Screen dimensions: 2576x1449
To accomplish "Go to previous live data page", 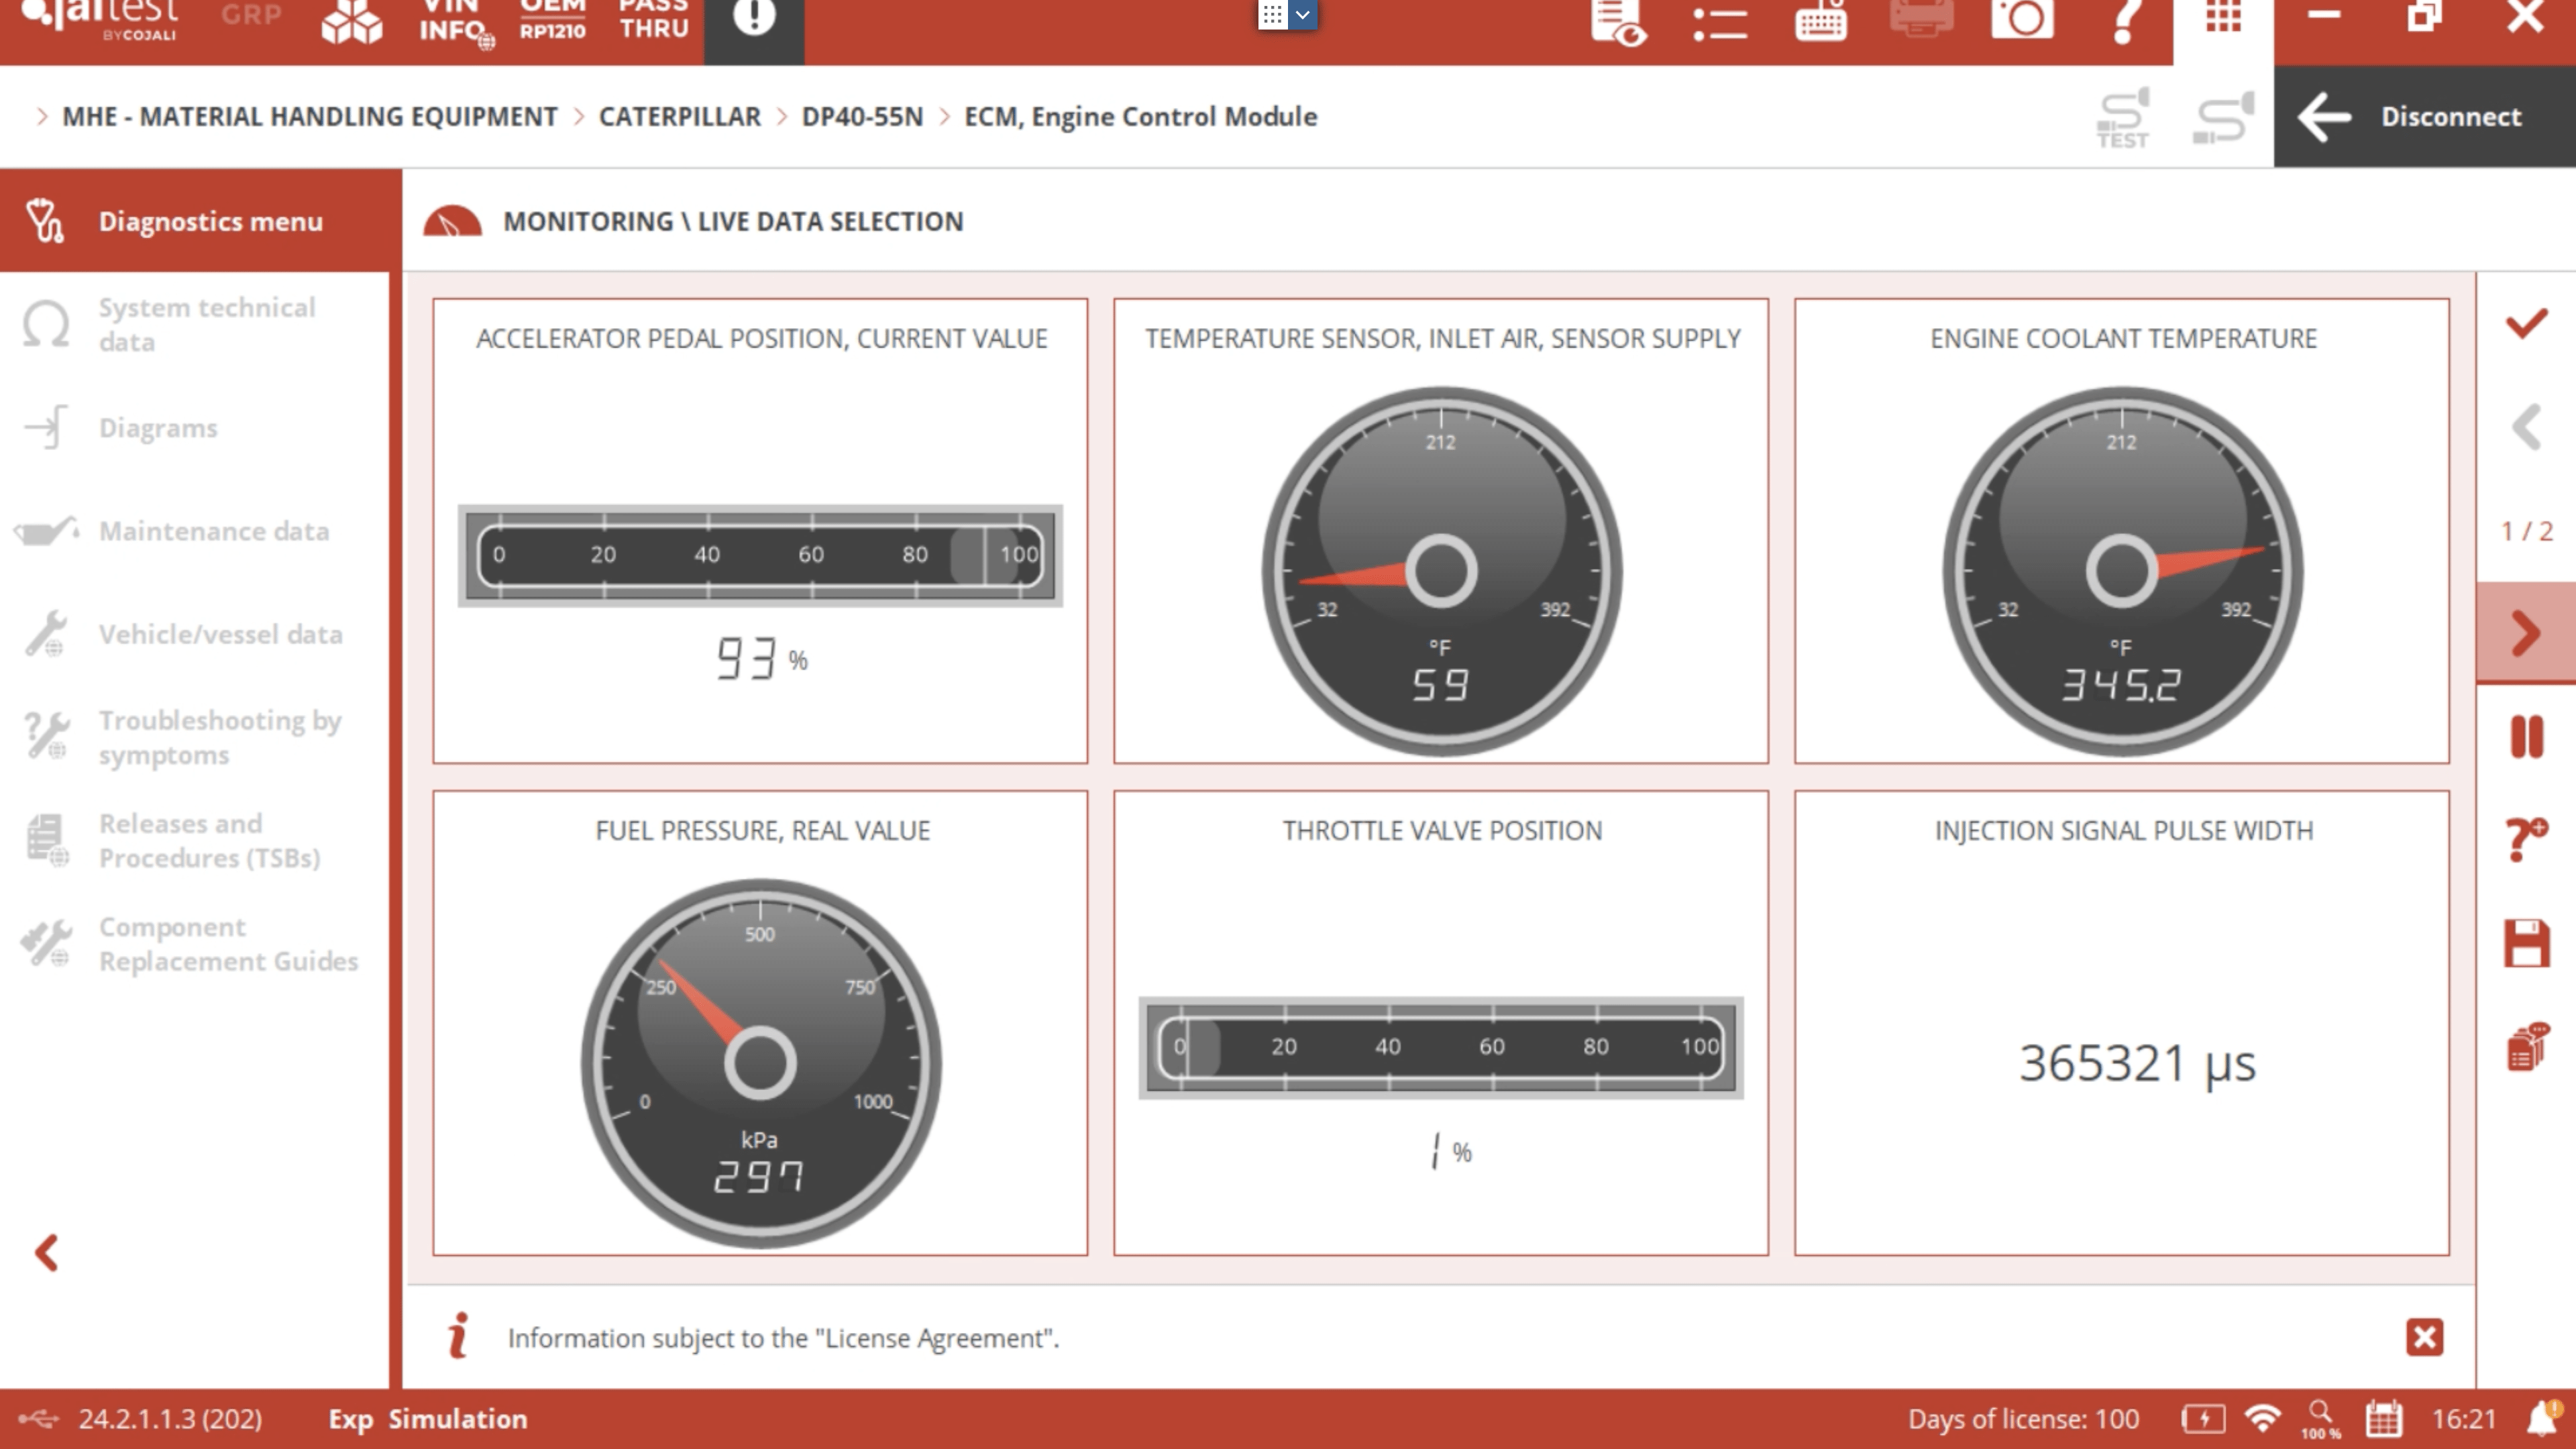I will click(2526, 428).
